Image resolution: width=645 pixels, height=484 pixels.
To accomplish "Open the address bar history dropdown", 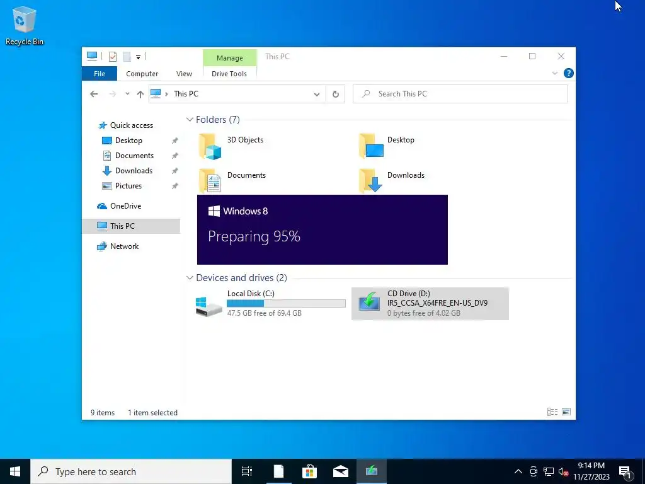I will (317, 95).
